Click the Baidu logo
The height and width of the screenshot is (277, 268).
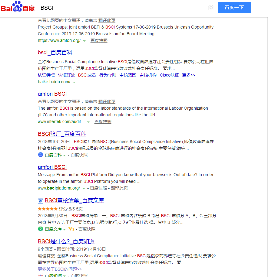tap(18, 7)
